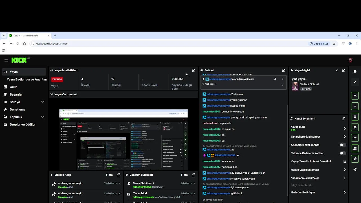This screenshot has width=361, height=203.
Task: Click the channel points dots icon in rail
Action: click(x=355, y=169)
